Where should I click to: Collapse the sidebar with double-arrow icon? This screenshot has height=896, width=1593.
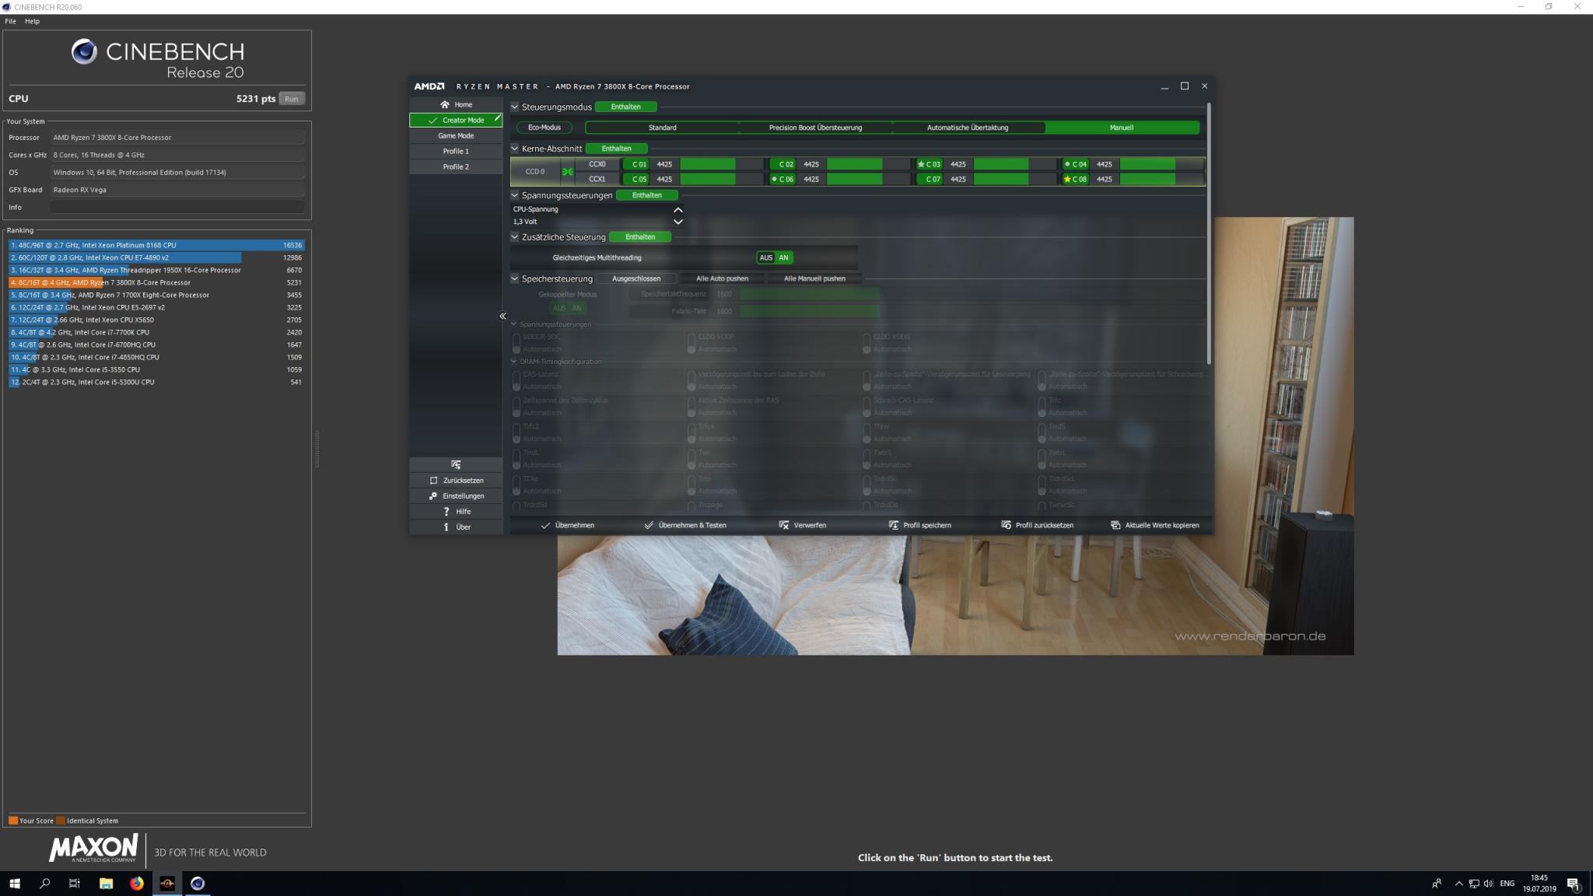click(x=502, y=316)
